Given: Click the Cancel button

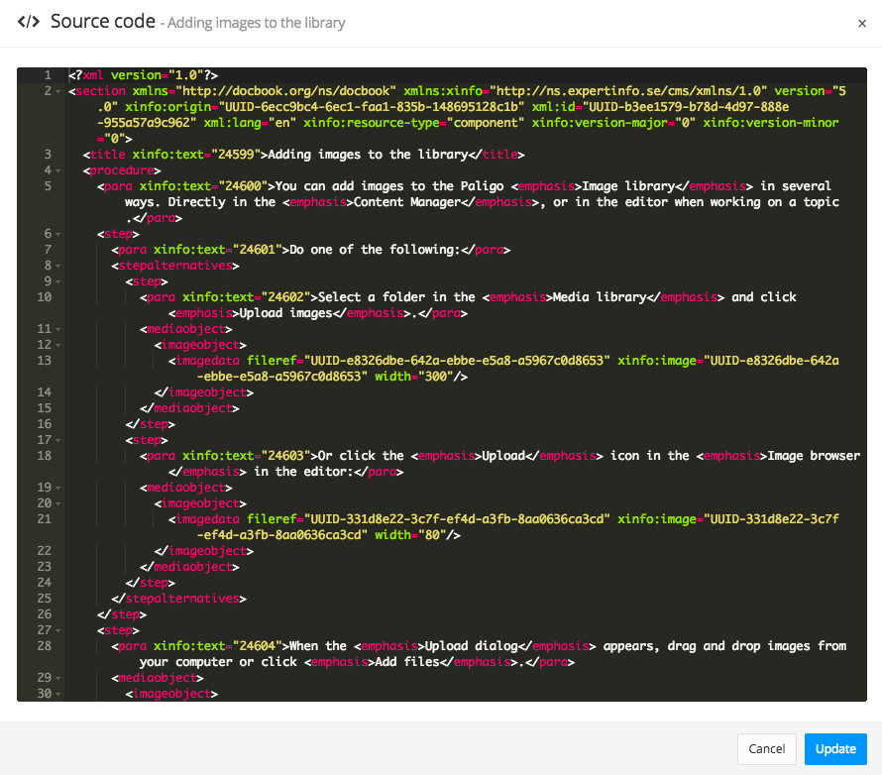Looking at the screenshot, I should click(x=766, y=749).
